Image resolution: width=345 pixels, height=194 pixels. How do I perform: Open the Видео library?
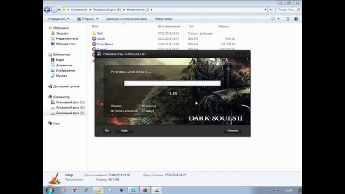point(60,60)
